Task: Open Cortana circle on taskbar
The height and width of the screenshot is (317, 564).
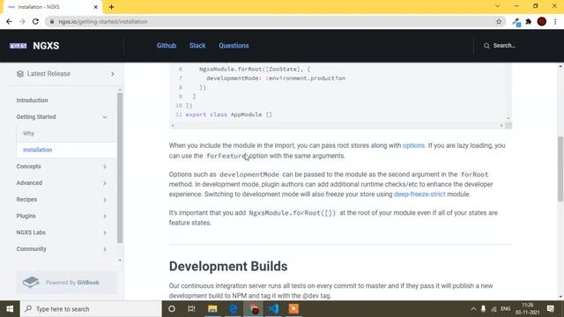Action: pos(172,309)
